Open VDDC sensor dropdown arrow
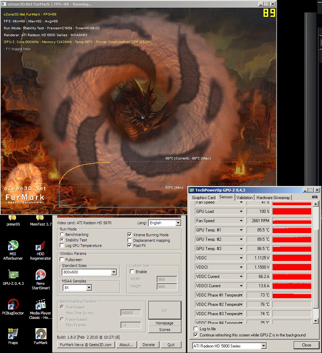The height and width of the screenshot is (353, 322). coord(241,258)
